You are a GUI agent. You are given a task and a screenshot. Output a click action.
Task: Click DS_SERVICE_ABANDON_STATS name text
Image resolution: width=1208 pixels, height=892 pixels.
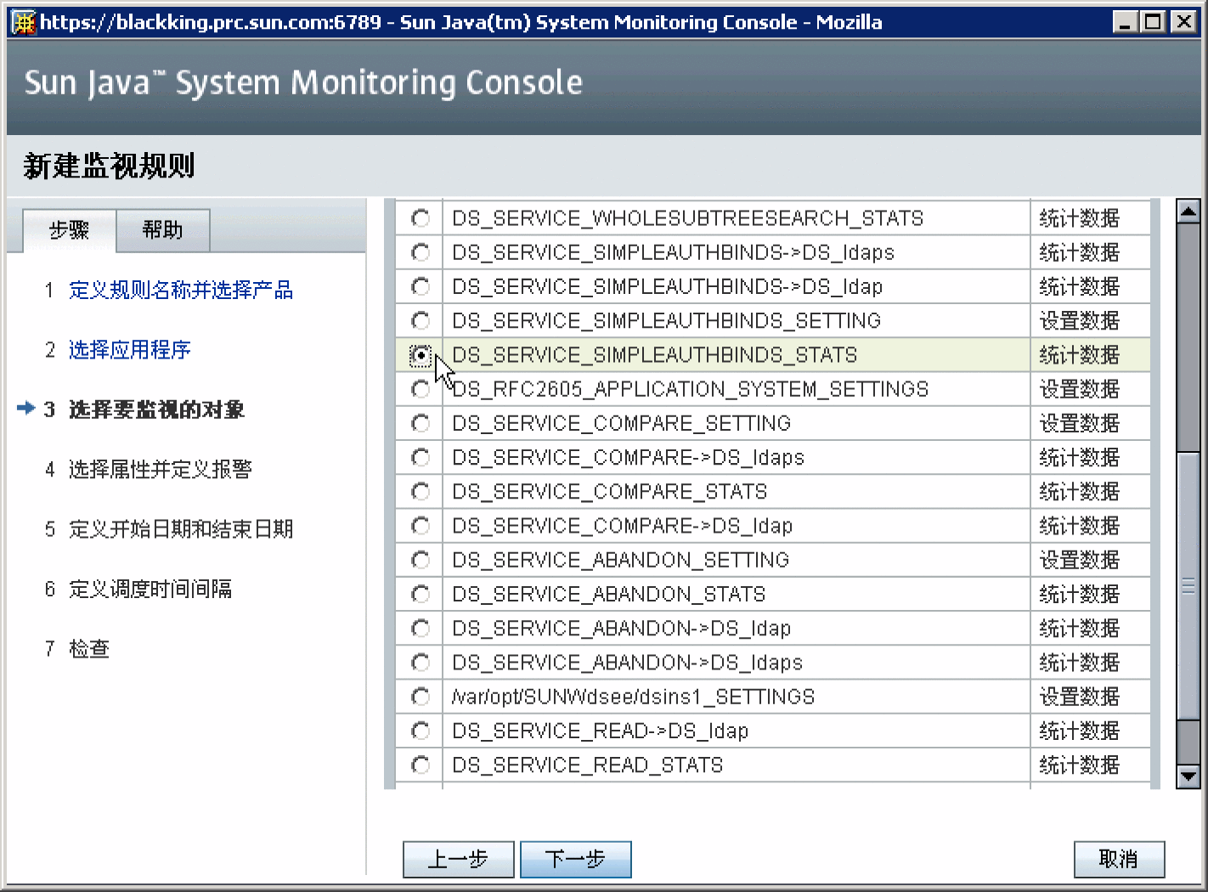click(608, 594)
